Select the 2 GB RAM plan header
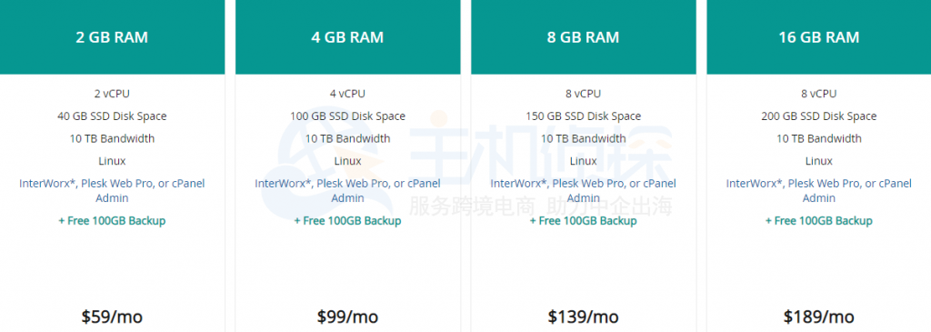This screenshot has width=931, height=332. (112, 36)
